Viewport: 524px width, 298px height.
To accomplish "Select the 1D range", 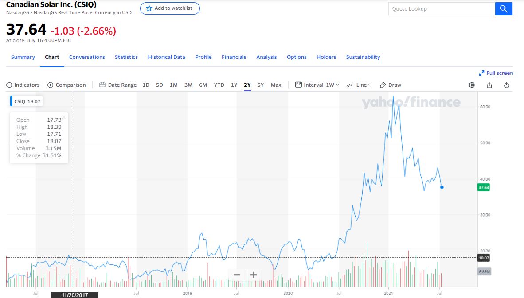I will [x=146, y=85].
